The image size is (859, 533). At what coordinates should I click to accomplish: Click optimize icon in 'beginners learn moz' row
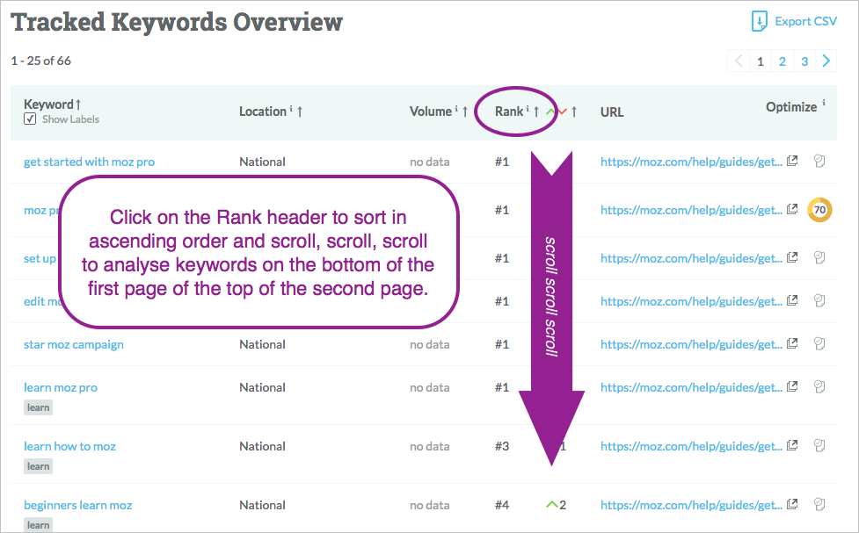coord(819,505)
